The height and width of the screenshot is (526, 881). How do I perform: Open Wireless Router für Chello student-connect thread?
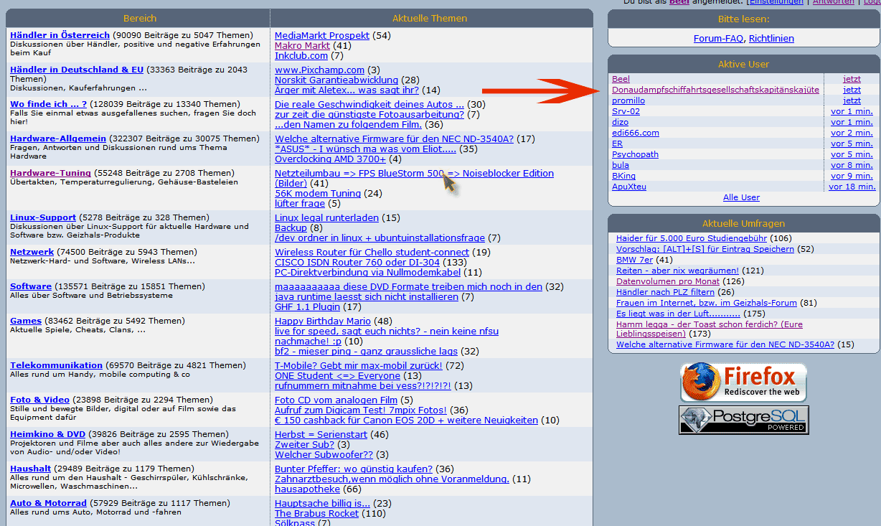pyautogui.click(x=372, y=252)
